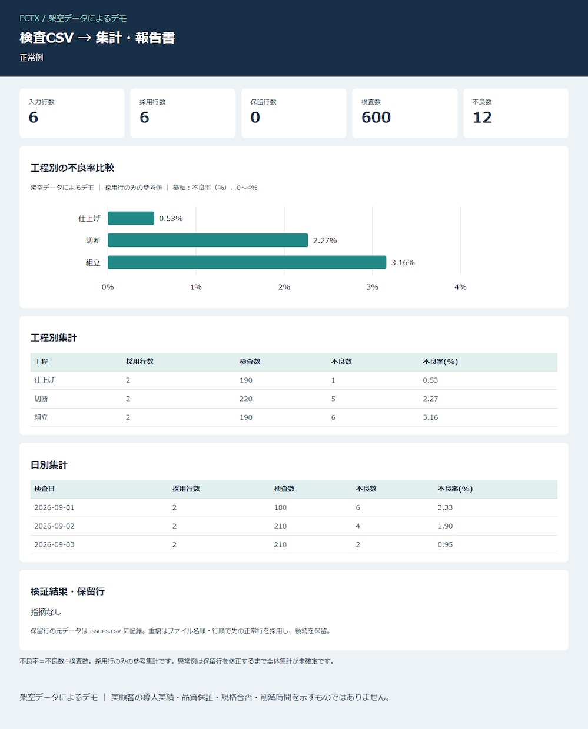This screenshot has height=729, width=588.
Task: Click the 3.33 不良率 cell
Action: tap(445, 507)
